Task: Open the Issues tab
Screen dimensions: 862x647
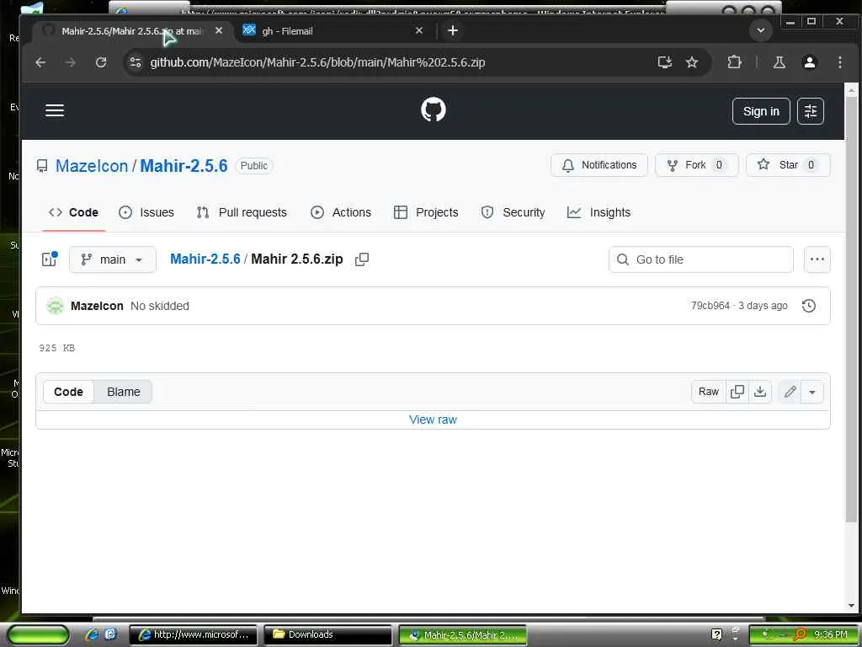Action: (146, 212)
